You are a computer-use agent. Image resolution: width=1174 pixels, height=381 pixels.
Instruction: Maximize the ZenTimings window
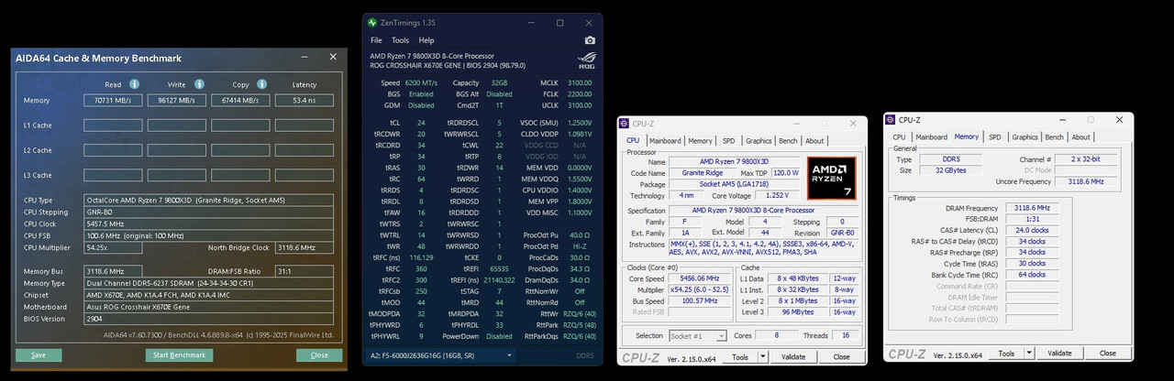pyautogui.click(x=560, y=23)
